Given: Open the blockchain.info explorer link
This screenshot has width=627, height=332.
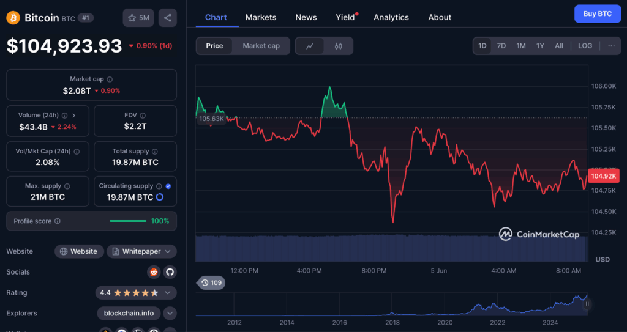Looking at the screenshot, I should (129, 314).
